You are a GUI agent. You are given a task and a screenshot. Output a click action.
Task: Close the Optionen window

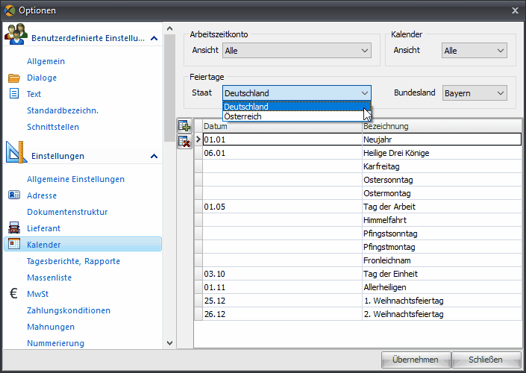[x=515, y=10]
